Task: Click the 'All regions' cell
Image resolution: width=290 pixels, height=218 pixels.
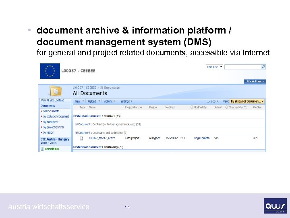Action: coord(154,138)
